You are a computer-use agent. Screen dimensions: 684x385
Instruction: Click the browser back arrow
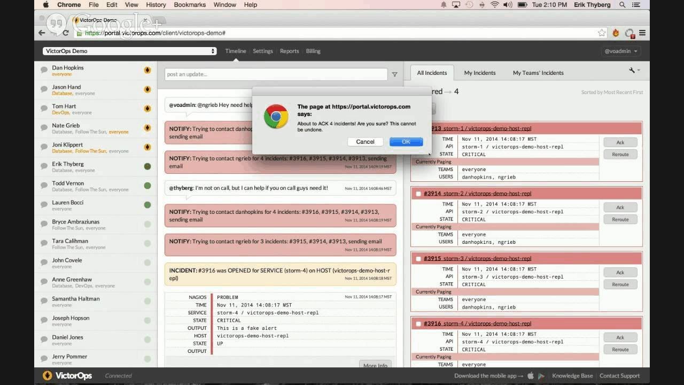point(42,33)
